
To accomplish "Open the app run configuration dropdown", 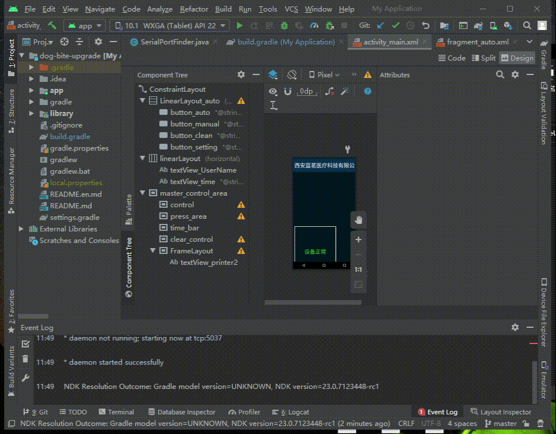I will [85, 26].
